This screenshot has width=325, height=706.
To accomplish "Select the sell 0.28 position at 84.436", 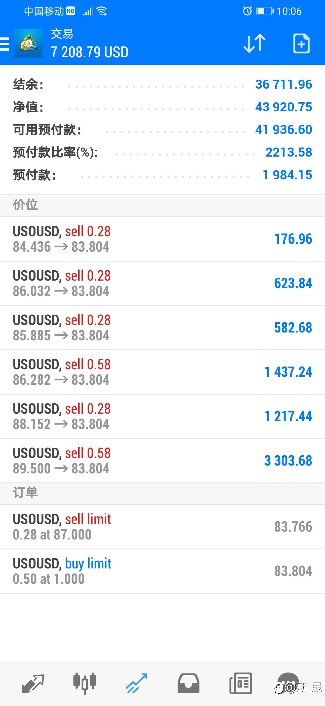I will [x=162, y=239].
